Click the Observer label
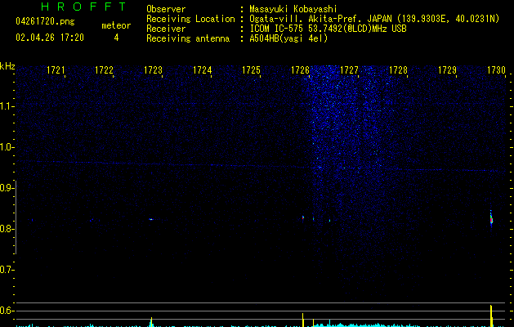Screen dimensions: 514x327 [166, 9]
